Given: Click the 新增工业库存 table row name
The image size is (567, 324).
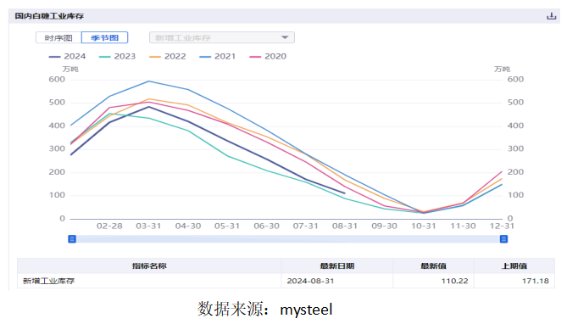Looking at the screenshot, I should point(49,281).
